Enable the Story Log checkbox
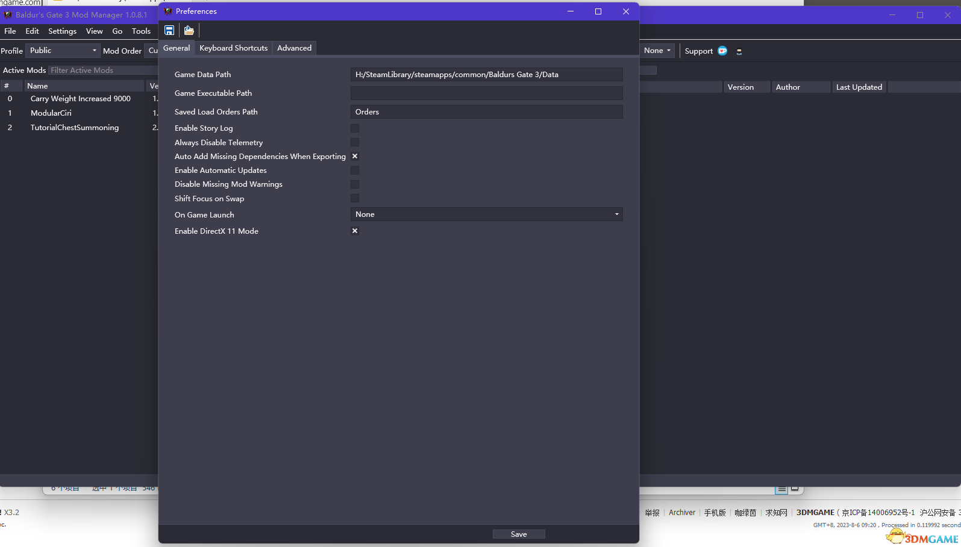The width and height of the screenshot is (961, 547). point(355,128)
